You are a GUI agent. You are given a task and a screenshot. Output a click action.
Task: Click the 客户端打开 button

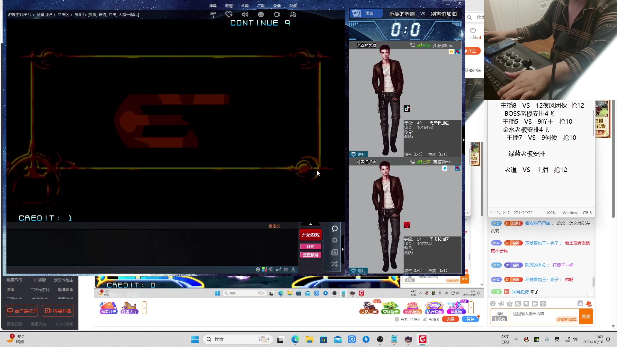[22, 311]
